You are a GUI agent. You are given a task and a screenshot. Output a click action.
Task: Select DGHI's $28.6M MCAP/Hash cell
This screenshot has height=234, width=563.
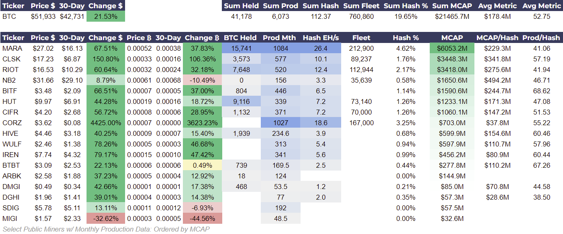(x=497, y=197)
